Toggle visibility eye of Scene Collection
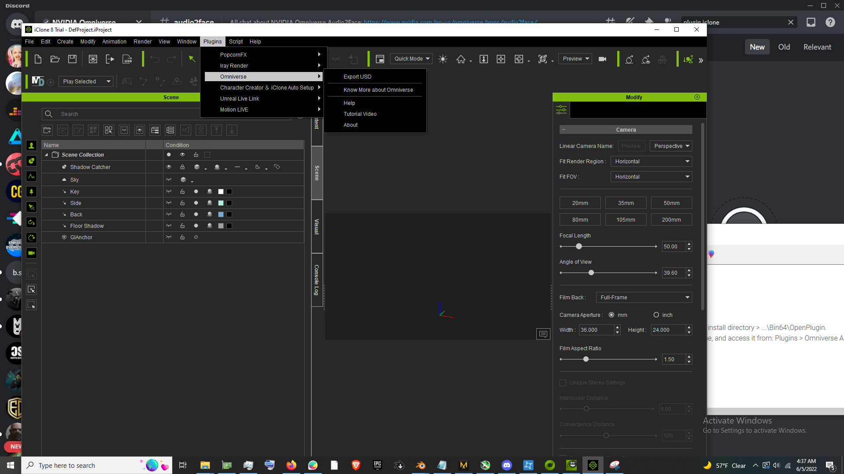 [182, 154]
